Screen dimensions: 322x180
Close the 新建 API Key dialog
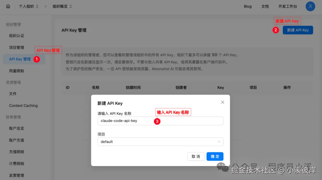(222, 102)
